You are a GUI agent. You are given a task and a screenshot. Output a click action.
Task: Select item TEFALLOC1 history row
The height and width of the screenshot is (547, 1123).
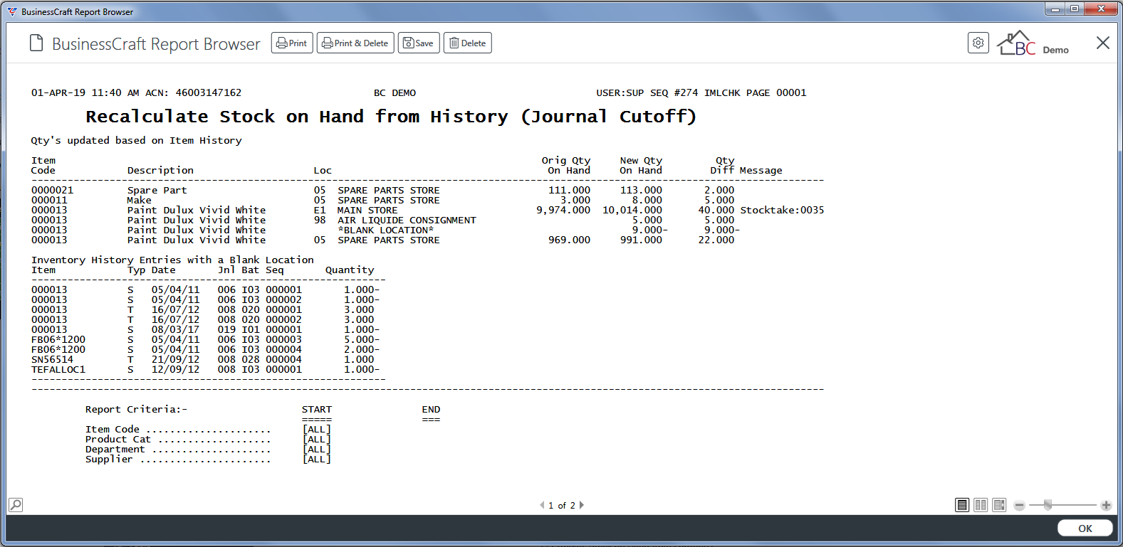click(205, 370)
